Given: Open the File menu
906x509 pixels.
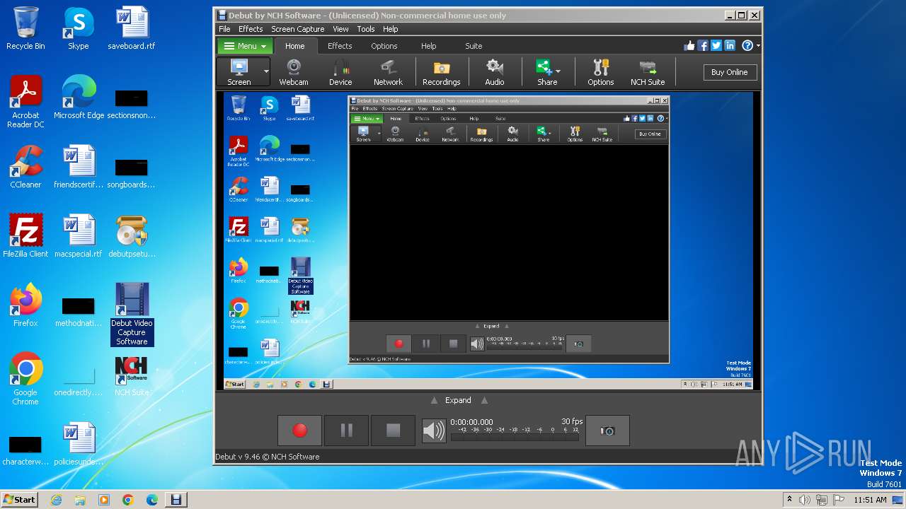Looking at the screenshot, I should (x=224, y=29).
